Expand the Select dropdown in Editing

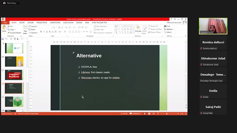(169, 32)
